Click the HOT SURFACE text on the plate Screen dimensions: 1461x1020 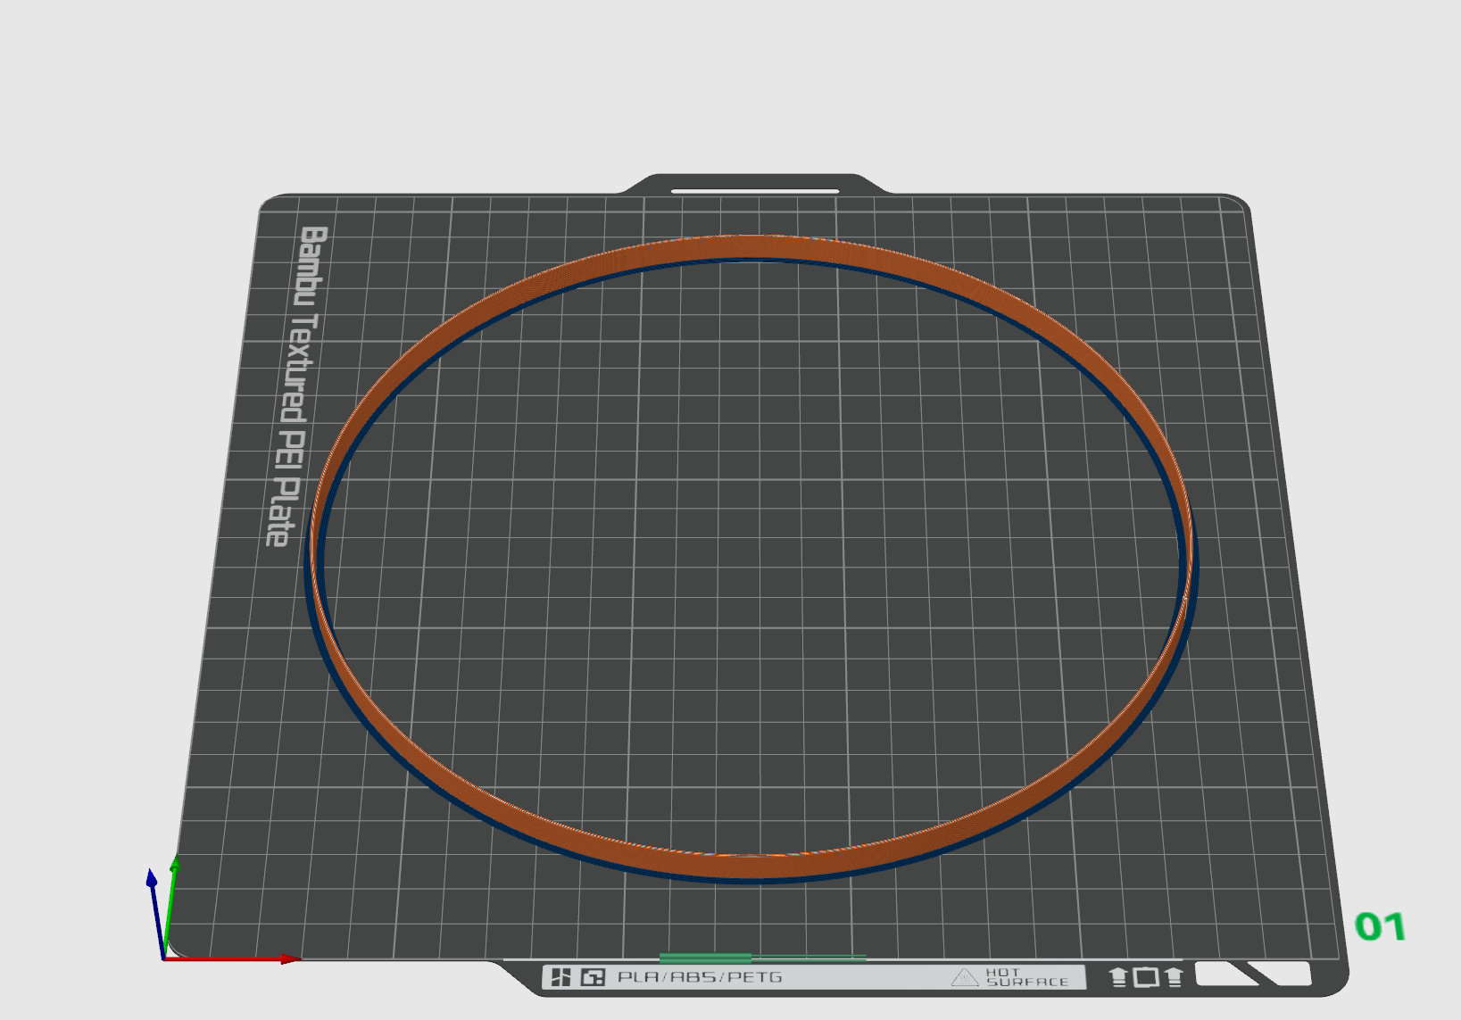tap(1026, 977)
